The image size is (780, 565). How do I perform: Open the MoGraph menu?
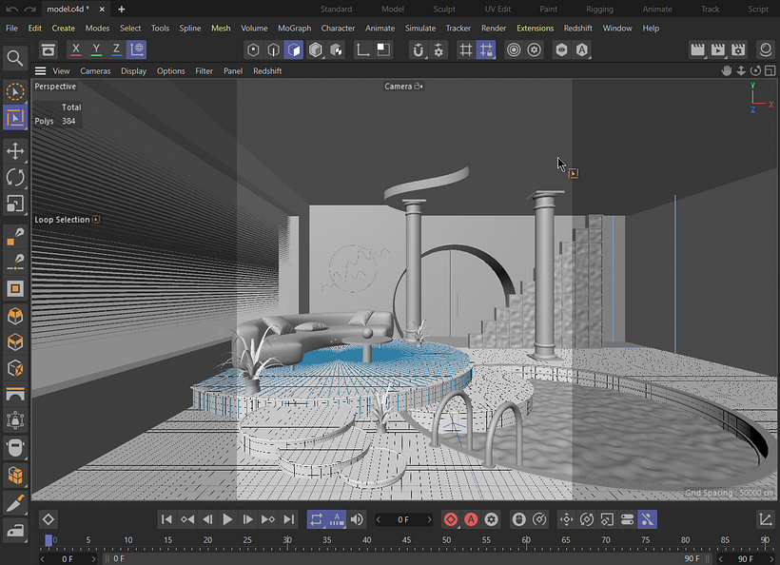pos(295,29)
